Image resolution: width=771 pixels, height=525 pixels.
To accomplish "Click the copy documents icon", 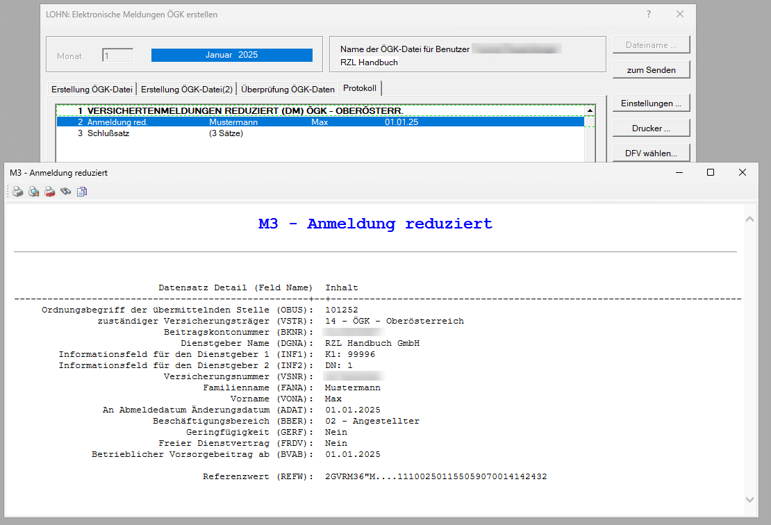I will point(82,192).
